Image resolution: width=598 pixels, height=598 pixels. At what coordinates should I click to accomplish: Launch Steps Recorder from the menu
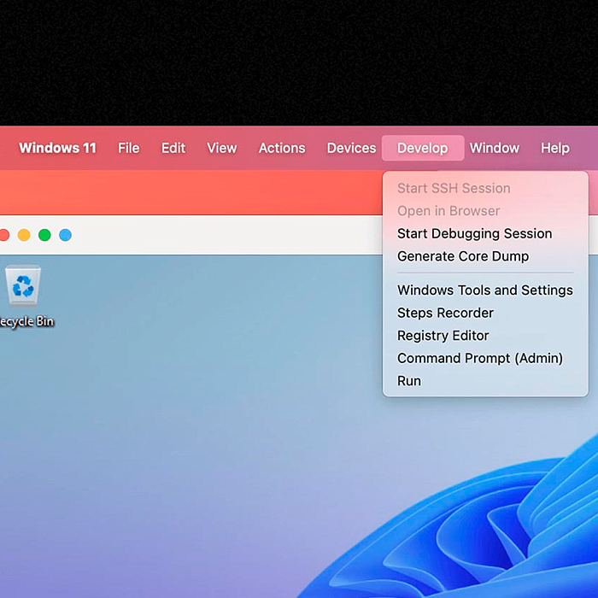(445, 313)
